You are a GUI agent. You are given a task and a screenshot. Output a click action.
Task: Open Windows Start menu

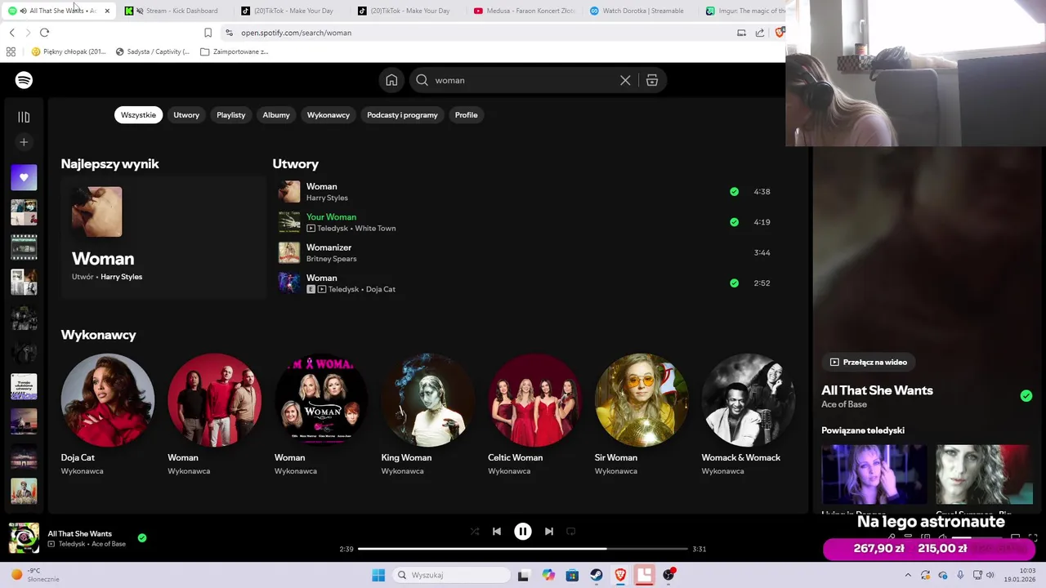[378, 575]
